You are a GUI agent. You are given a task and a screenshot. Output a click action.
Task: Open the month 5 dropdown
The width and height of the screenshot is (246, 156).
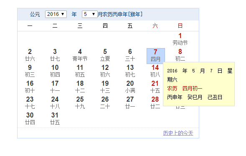pyautogui.click(x=89, y=14)
